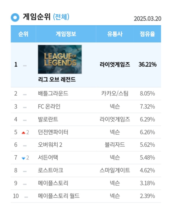Select the 서든어택 game name

(x=48, y=158)
